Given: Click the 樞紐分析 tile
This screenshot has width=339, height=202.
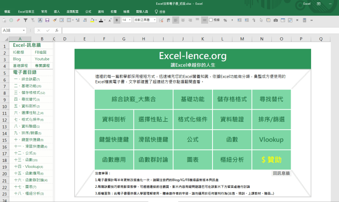Looking at the screenshot, I should (x=232, y=160).
